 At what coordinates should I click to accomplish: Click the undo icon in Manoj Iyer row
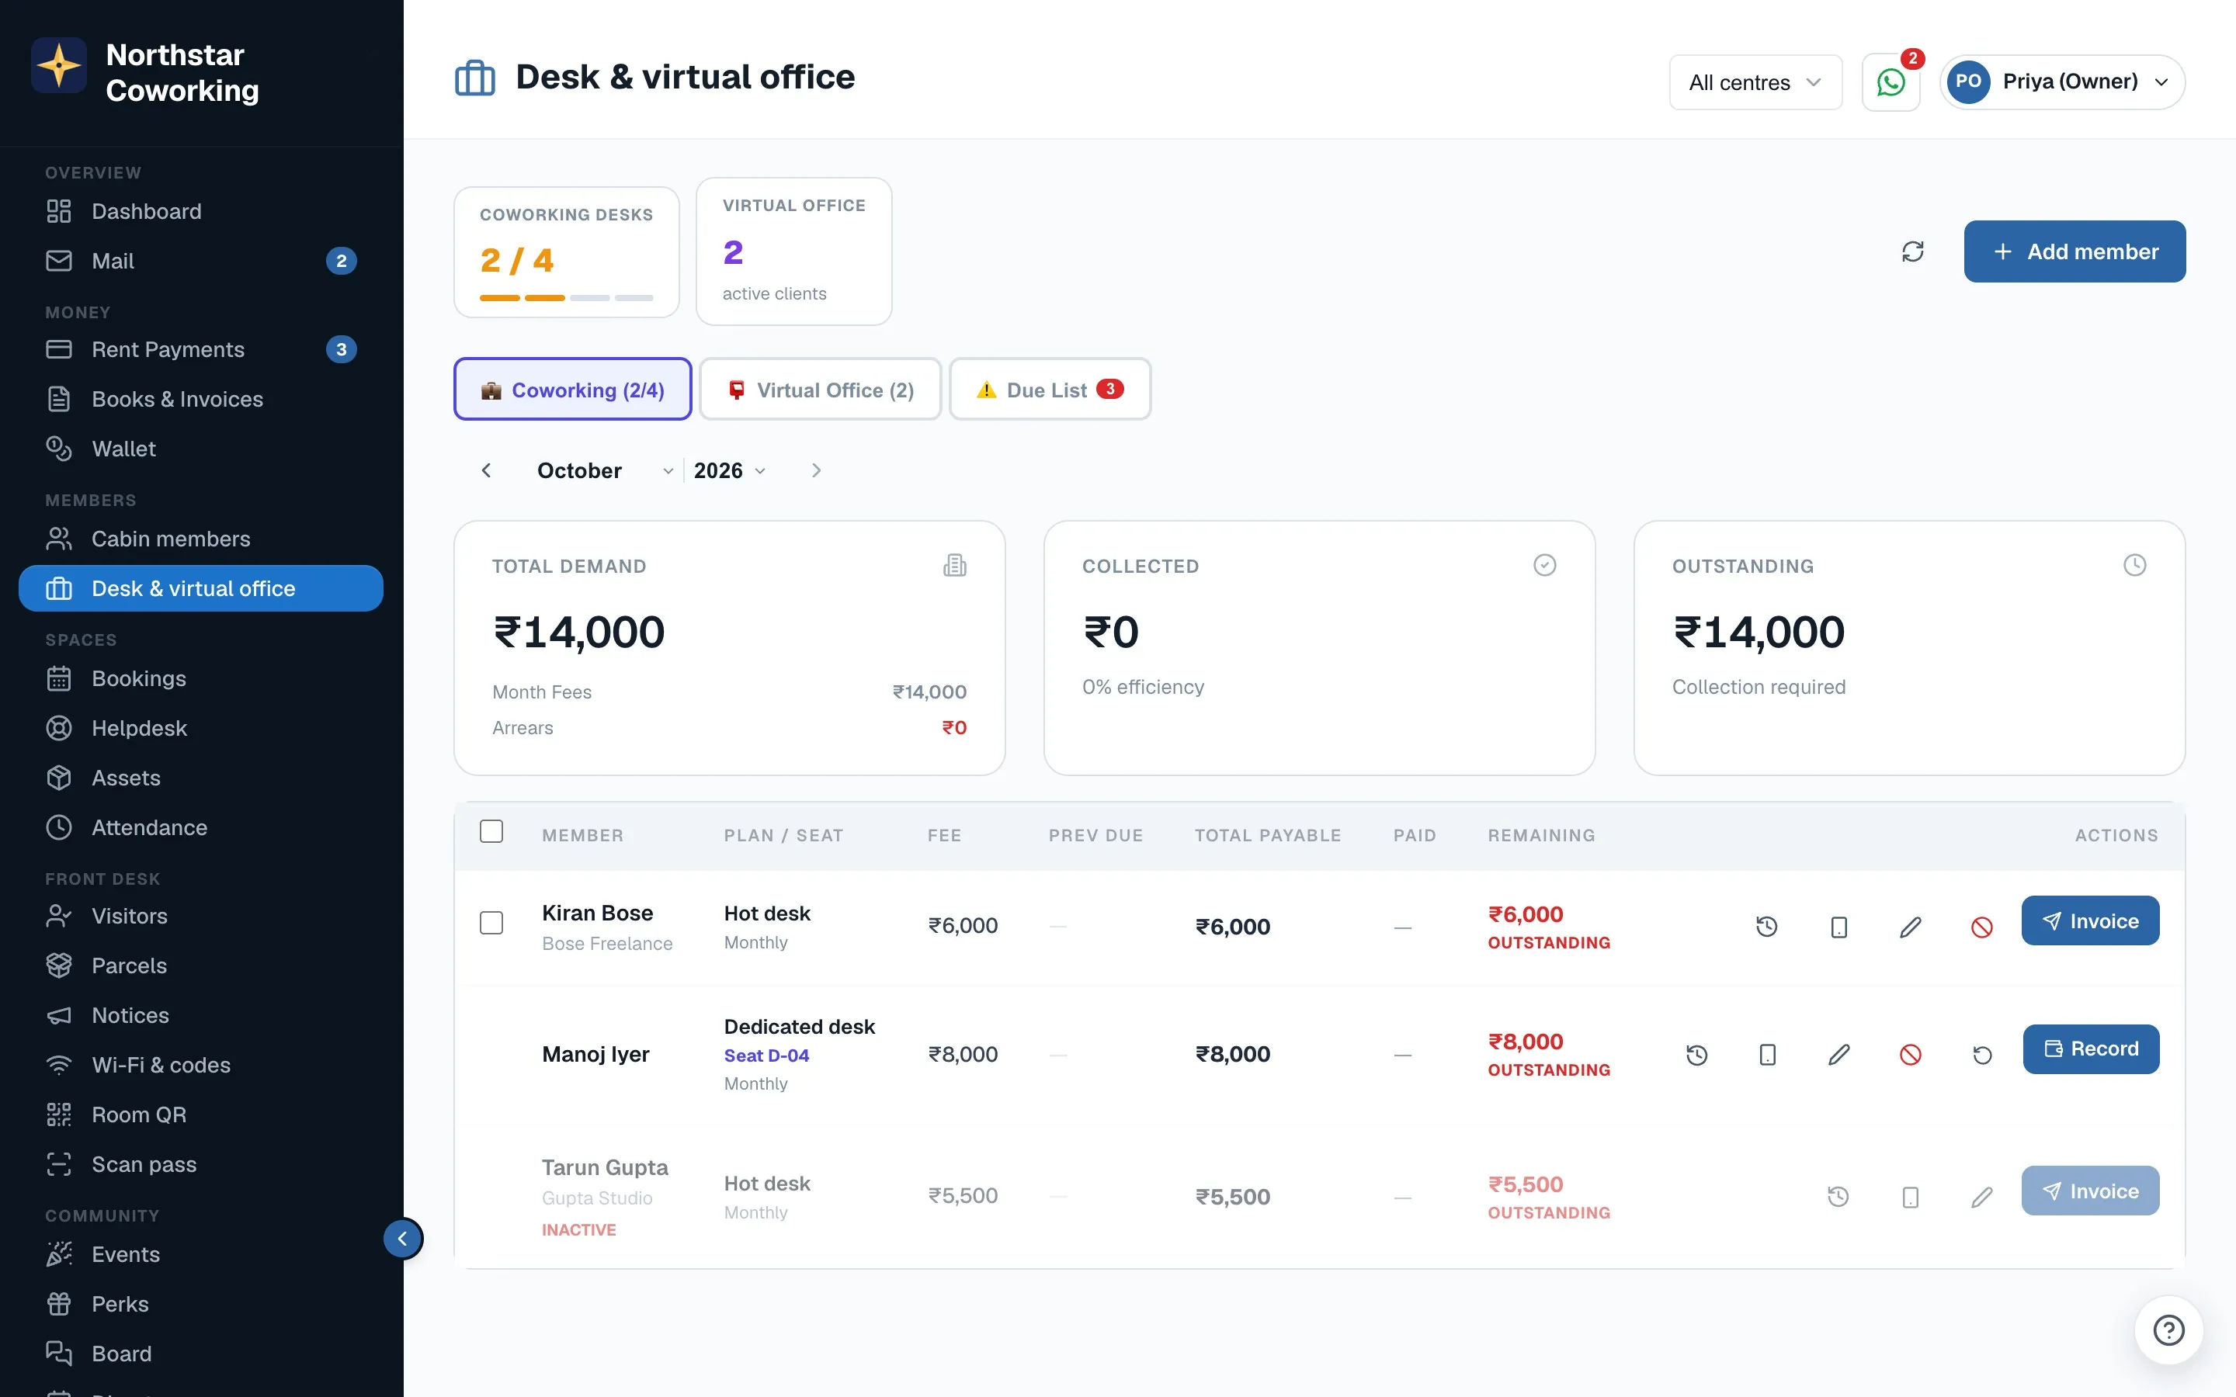(x=1981, y=1054)
